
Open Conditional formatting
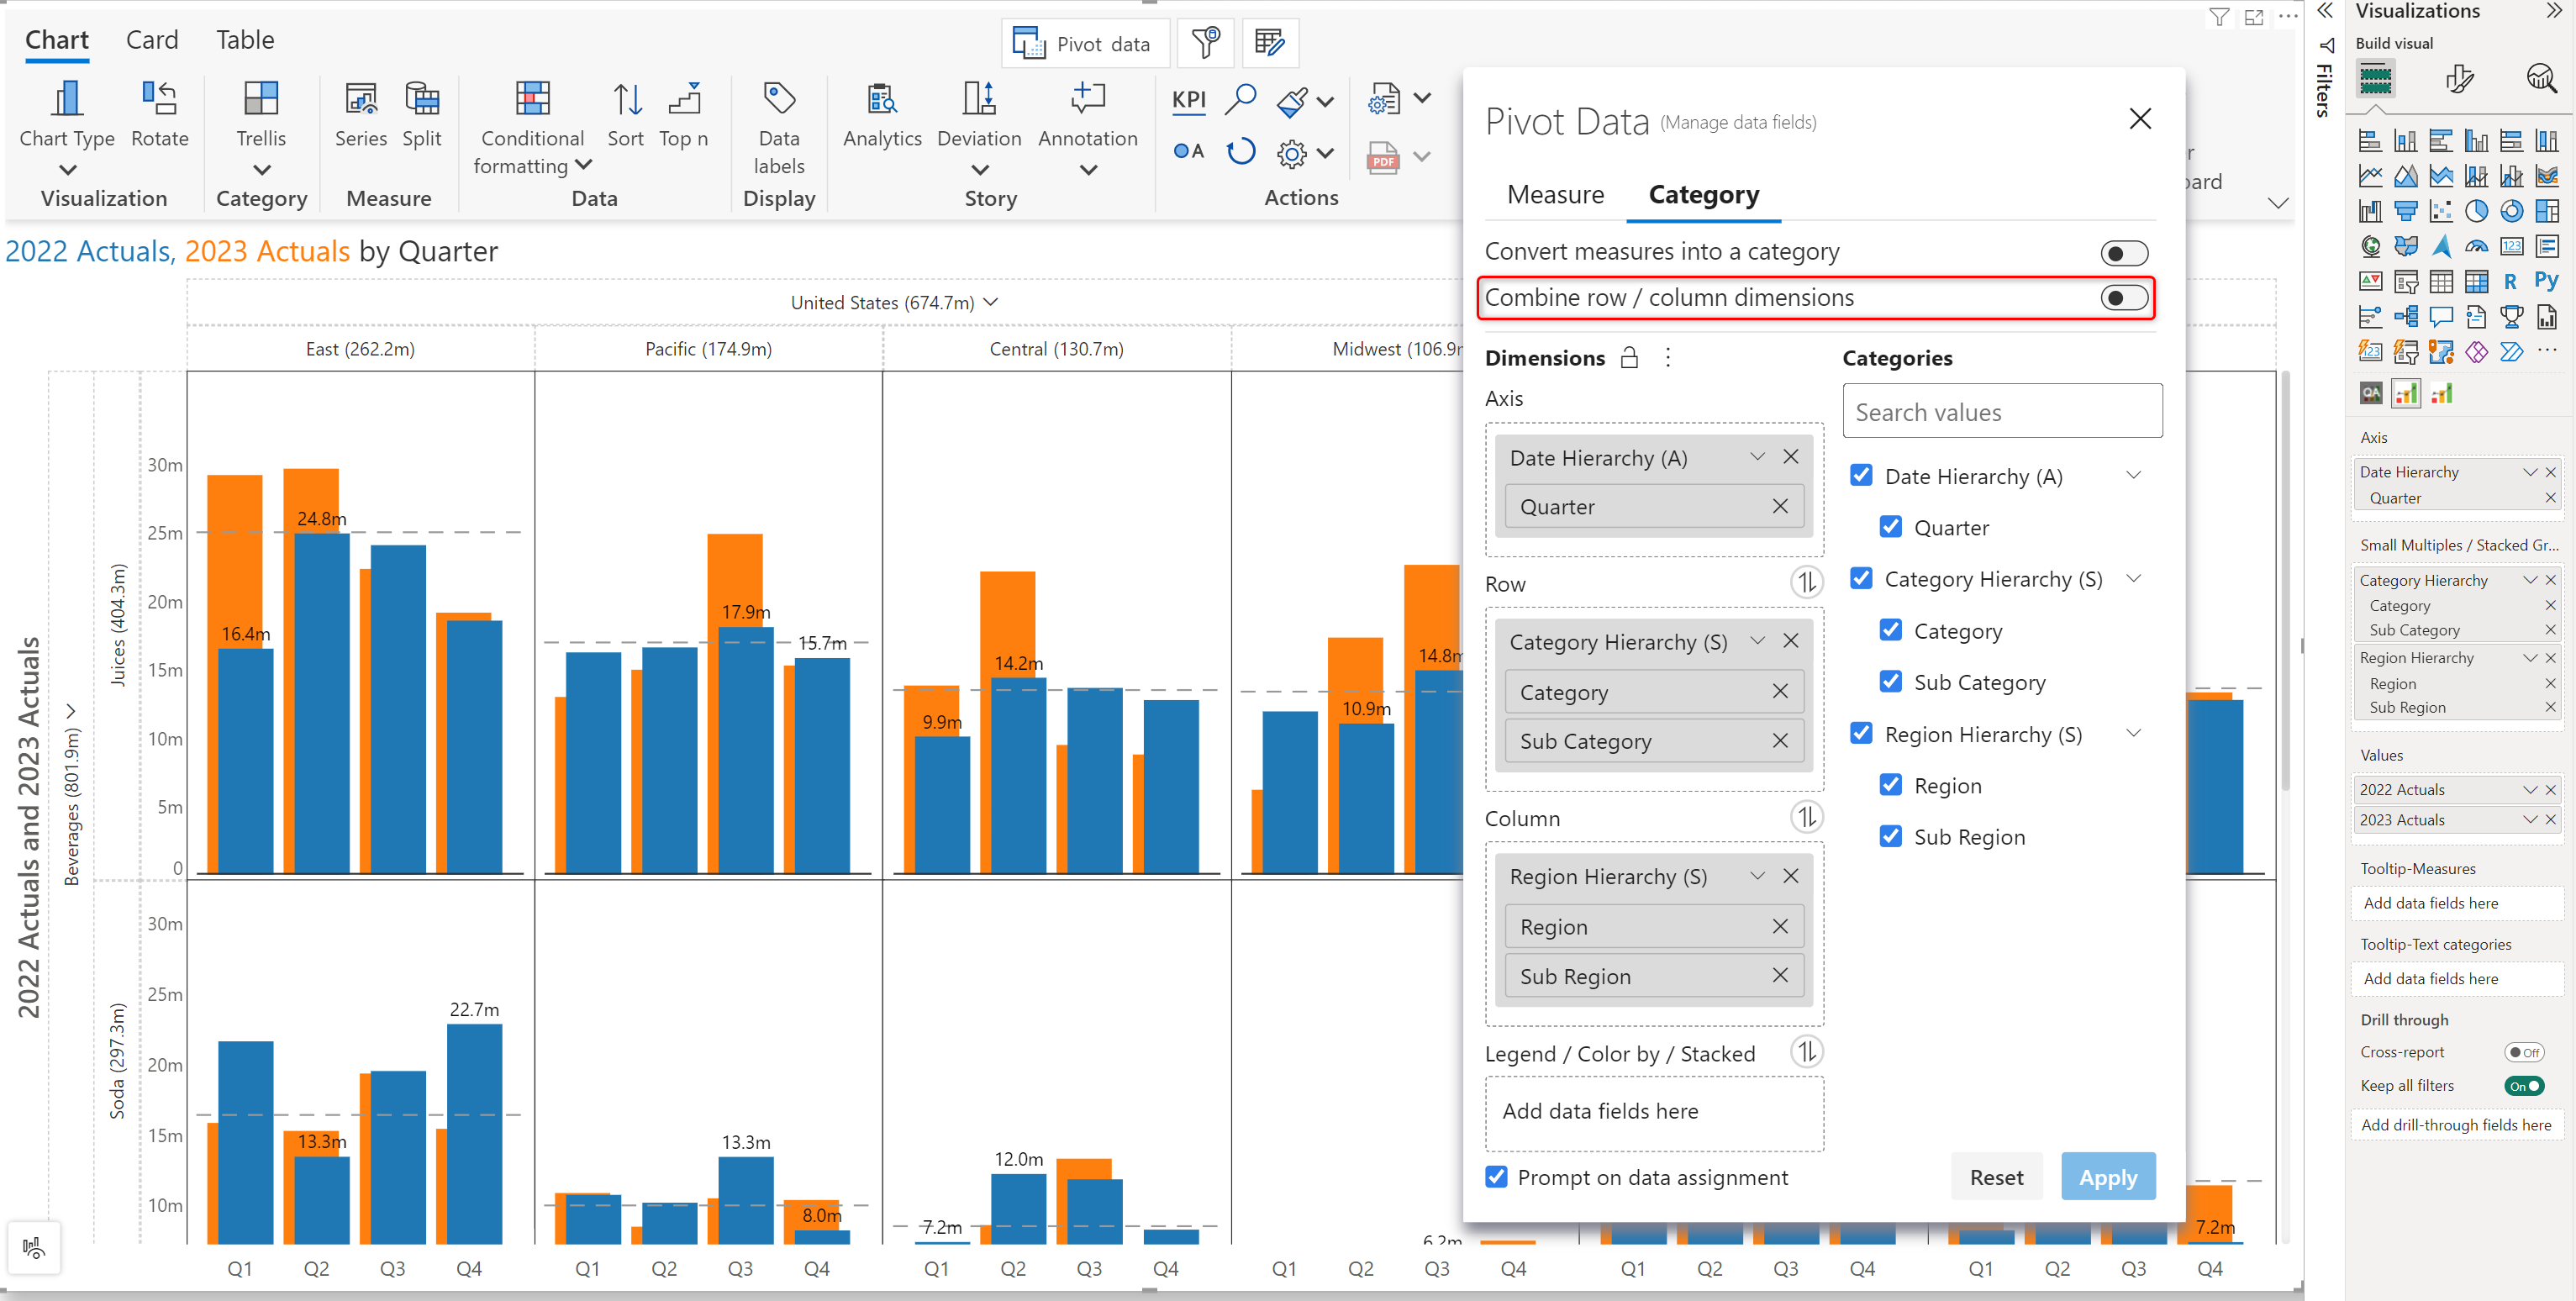pyautogui.click(x=532, y=127)
